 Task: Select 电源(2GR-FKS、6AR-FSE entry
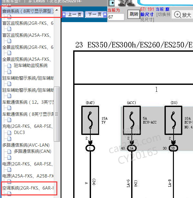[28, 164]
